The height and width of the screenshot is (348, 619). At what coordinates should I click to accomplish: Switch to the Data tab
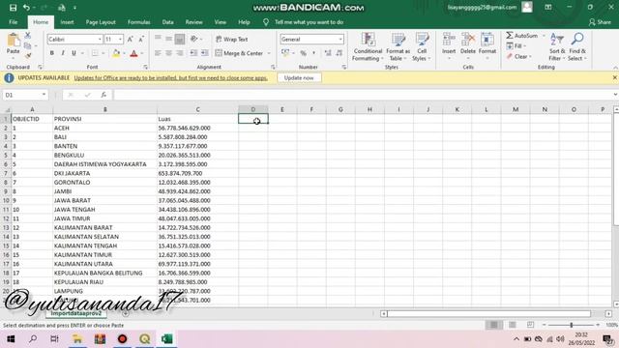tap(167, 22)
